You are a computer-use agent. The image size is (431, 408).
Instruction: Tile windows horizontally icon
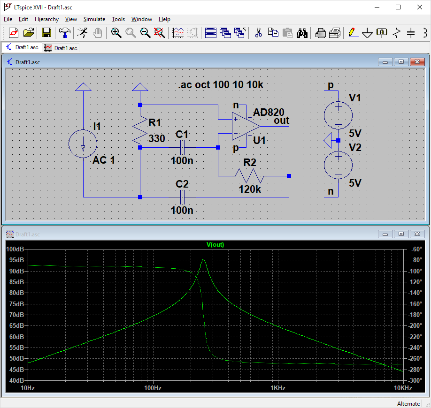(210, 33)
